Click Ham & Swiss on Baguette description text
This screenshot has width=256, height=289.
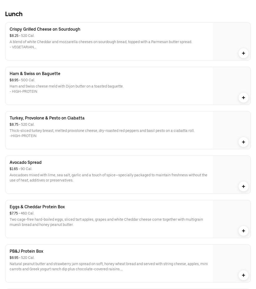pos(66,86)
